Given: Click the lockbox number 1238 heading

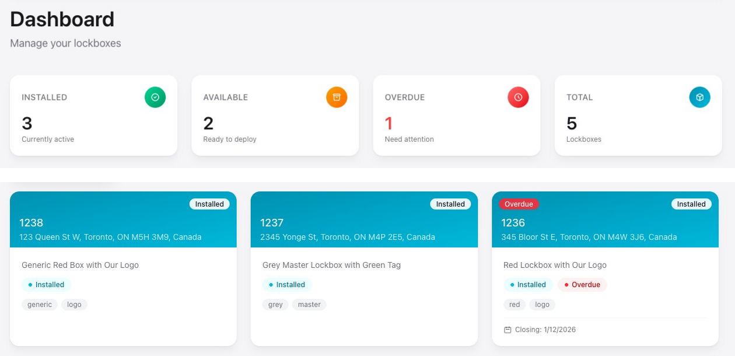Looking at the screenshot, I should 32,222.
